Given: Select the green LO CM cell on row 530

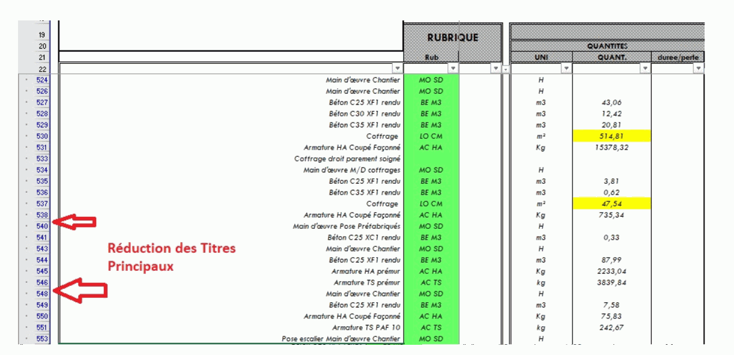Looking at the screenshot, I should pos(431,136).
